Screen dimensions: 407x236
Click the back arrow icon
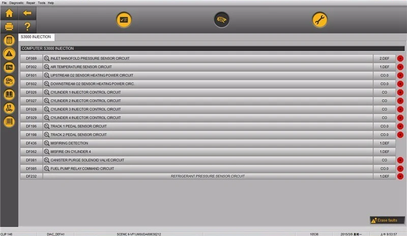click(27, 13)
